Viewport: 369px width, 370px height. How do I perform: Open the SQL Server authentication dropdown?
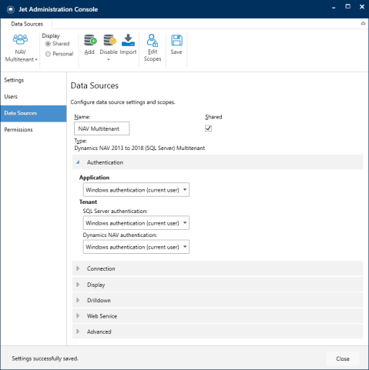(x=136, y=223)
